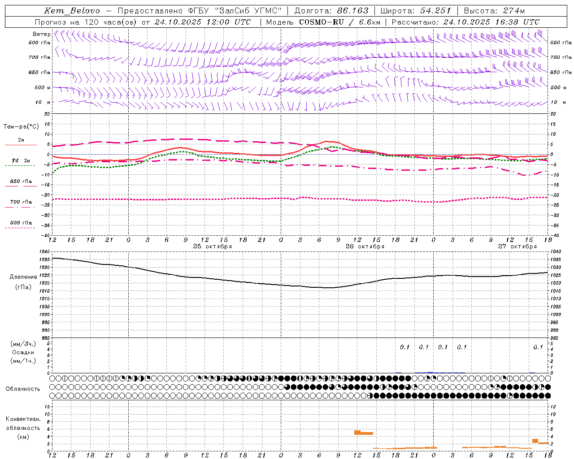Image resolution: width=574 pixels, height=459 pixels.
Task: Click the (мм/1ч.) precipitation unit label
Action: coord(23,361)
